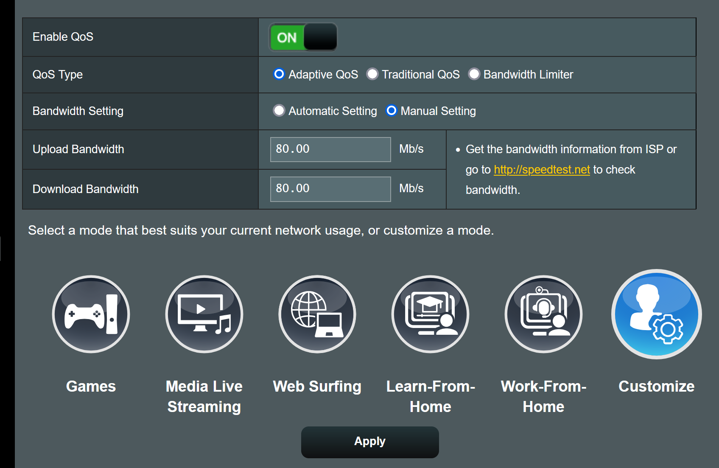Viewport: 719px width, 468px height.
Task: Choose the Work-From-Home headset icon
Action: tap(543, 314)
